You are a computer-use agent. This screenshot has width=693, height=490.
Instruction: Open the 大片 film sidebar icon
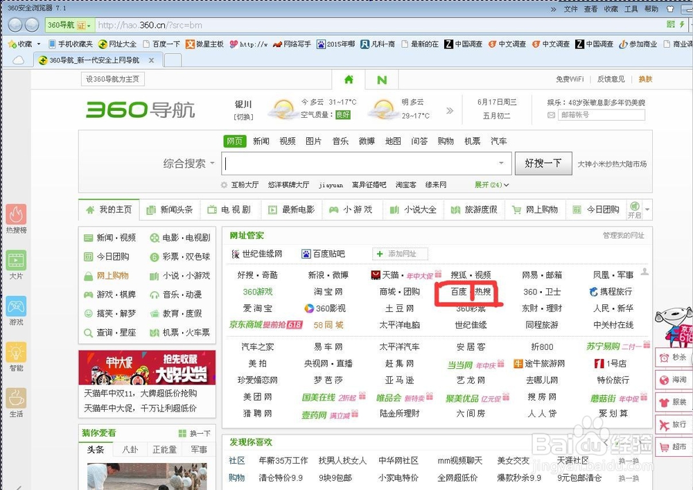16,260
